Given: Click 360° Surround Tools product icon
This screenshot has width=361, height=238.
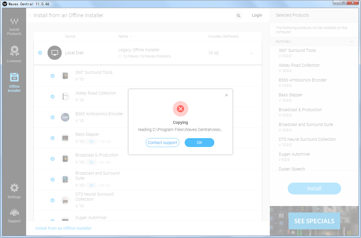Looking at the screenshot, I should 65,76.
